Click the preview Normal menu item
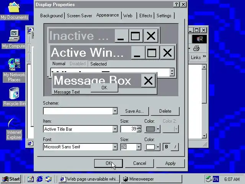The image size is (245, 184). click(x=59, y=64)
